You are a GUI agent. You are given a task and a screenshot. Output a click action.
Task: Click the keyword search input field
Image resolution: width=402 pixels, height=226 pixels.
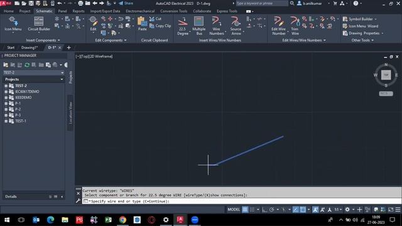click(x=262, y=3)
